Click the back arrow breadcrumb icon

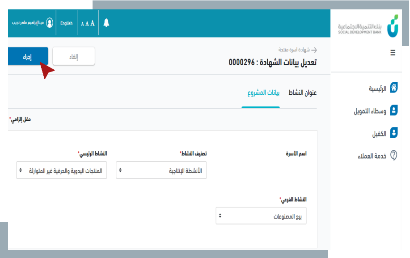click(314, 50)
